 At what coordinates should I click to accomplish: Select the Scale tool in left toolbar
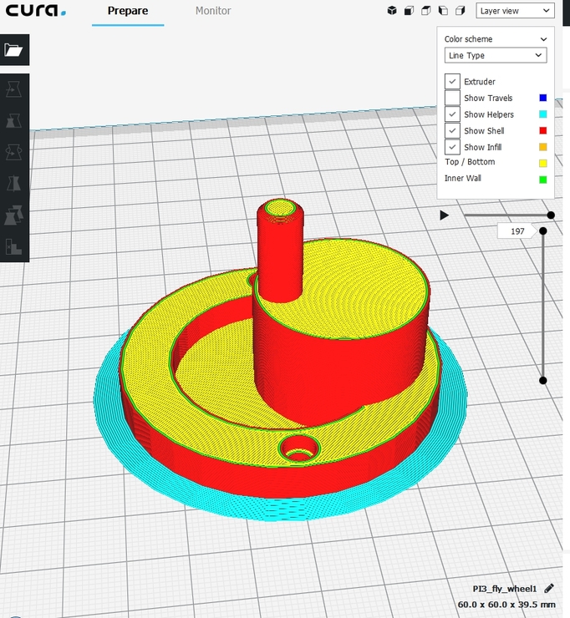(13, 120)
